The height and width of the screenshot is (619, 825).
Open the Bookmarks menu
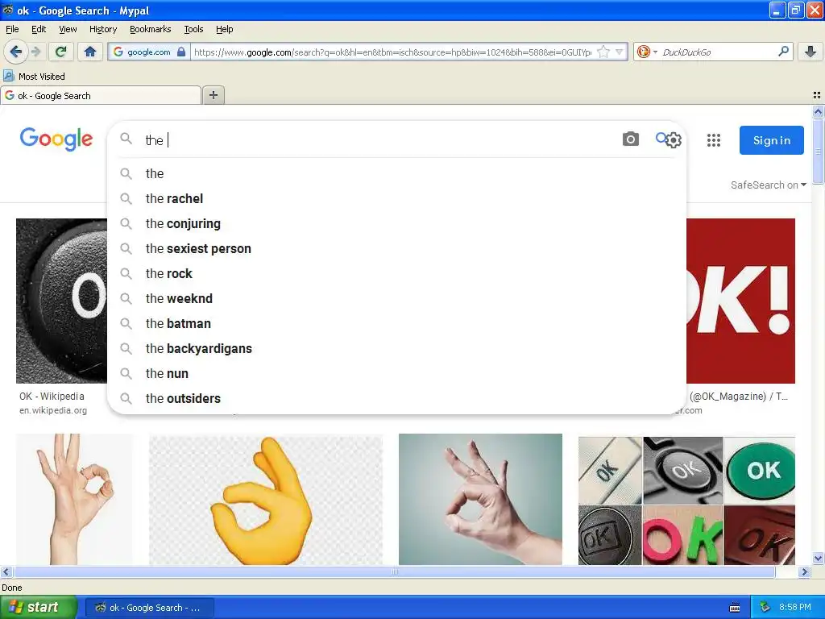150,29
